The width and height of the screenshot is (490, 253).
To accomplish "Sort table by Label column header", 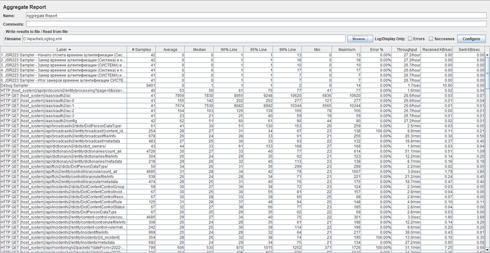I will (64, 49).
